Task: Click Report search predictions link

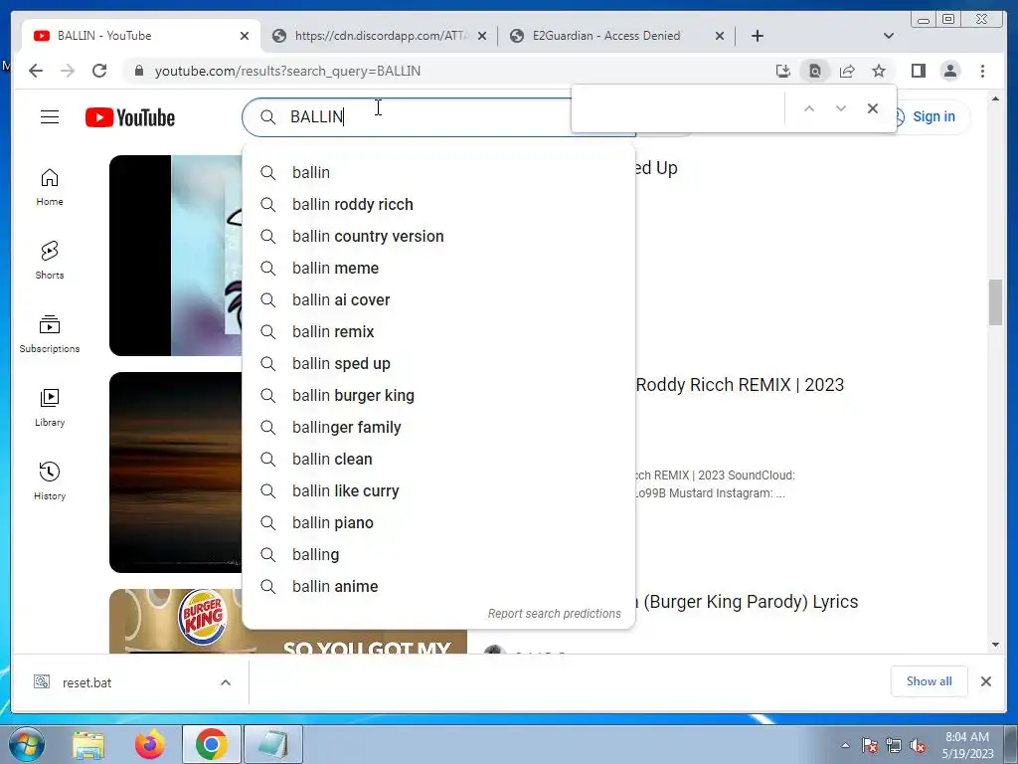Action: (555, 613)
